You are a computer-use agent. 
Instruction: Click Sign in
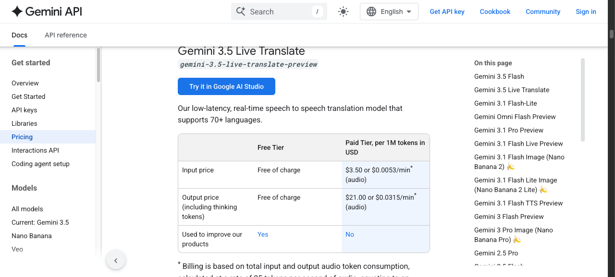coord(586,12)
